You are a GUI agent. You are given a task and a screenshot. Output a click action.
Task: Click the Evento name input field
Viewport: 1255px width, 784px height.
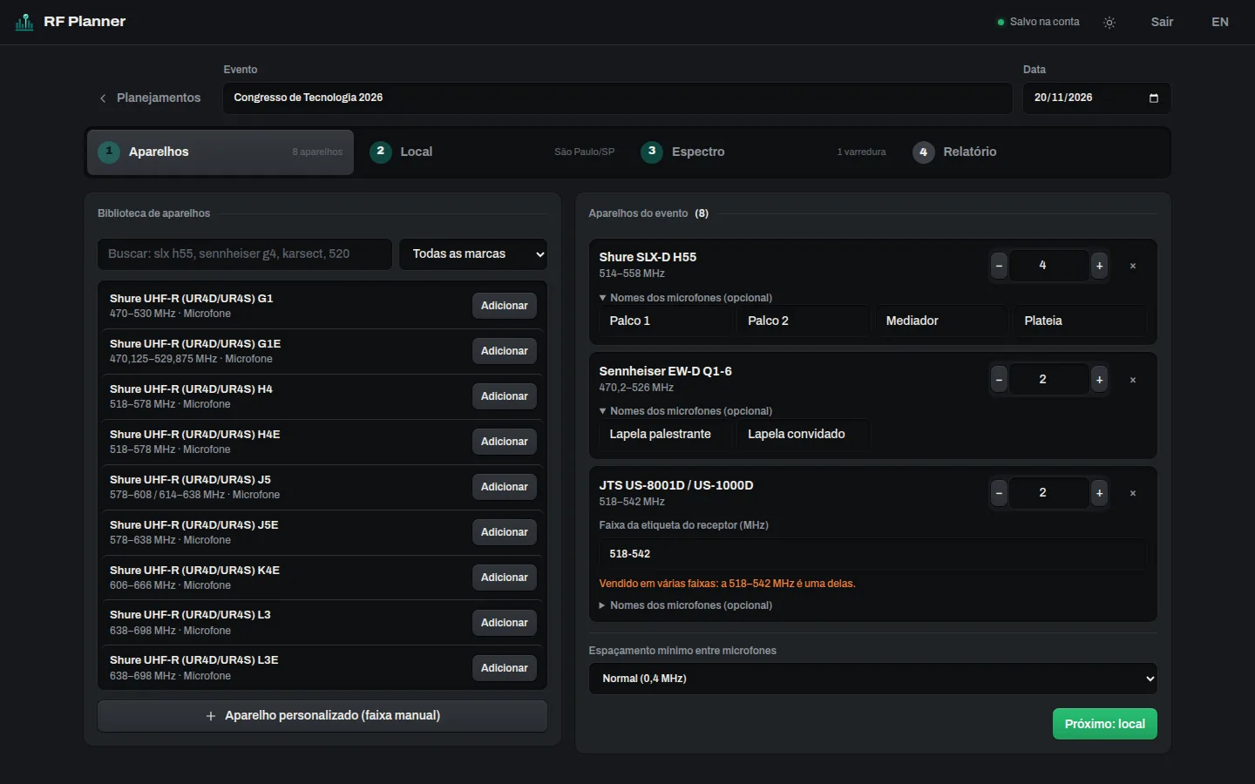(x=618, y=98)
